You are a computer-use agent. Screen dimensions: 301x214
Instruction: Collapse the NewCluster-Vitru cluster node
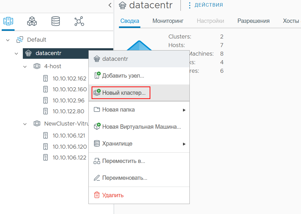pos(25,124)
